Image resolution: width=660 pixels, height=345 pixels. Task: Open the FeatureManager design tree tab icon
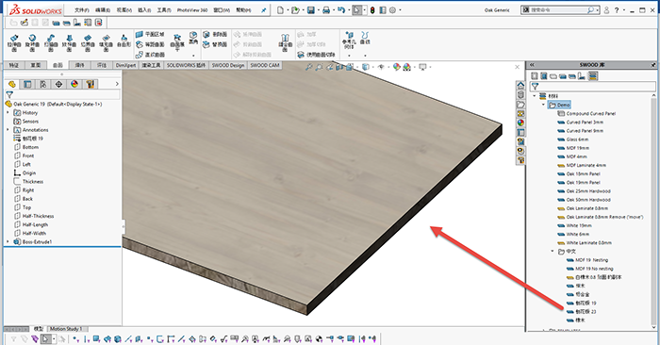point(11,84)
